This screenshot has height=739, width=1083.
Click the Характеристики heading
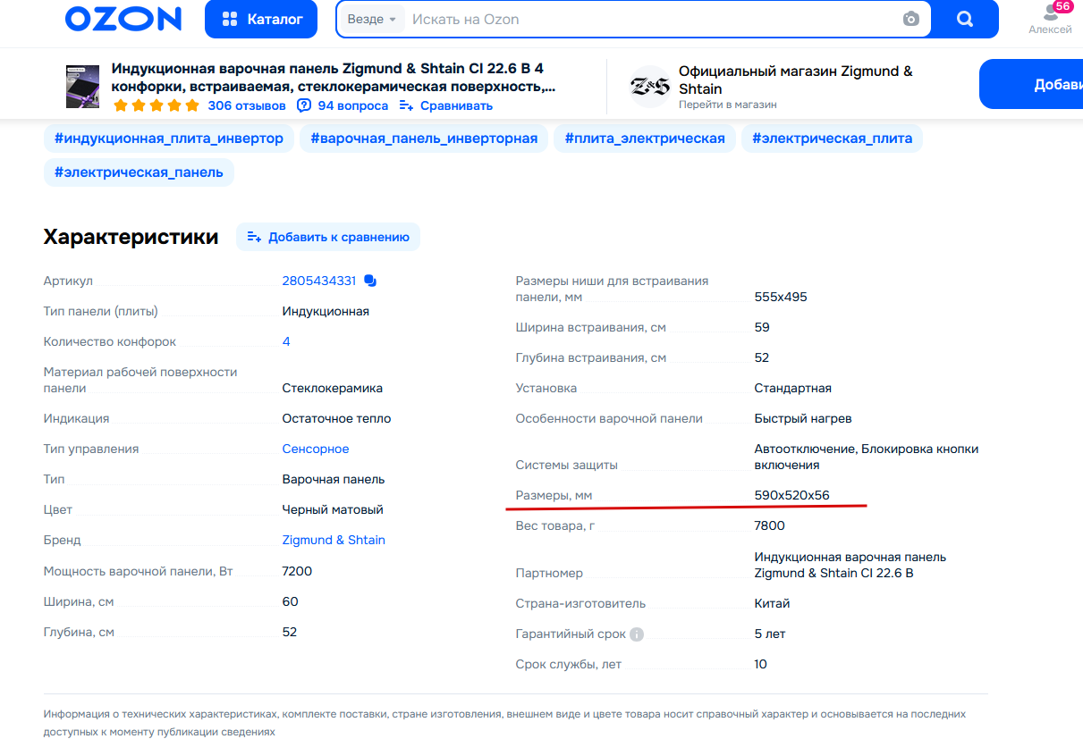click(131, 237)
